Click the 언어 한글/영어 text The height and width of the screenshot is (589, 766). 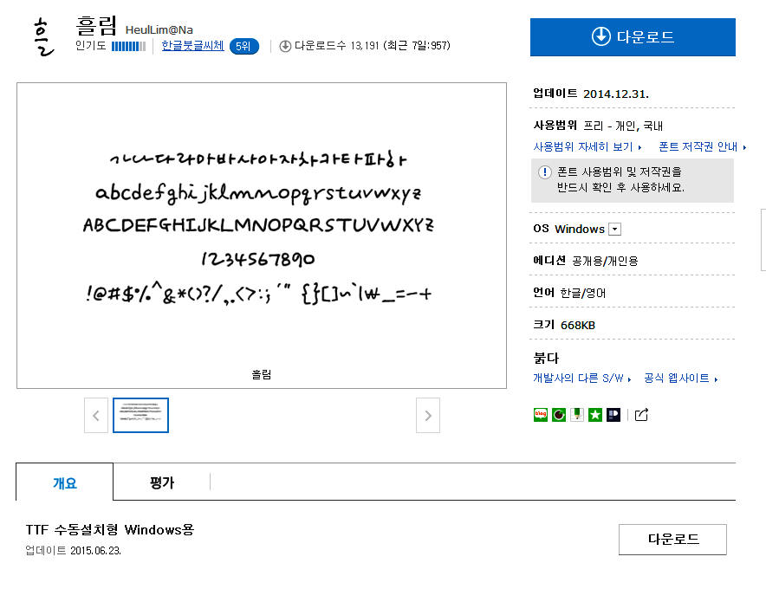(x=569, y=293)
